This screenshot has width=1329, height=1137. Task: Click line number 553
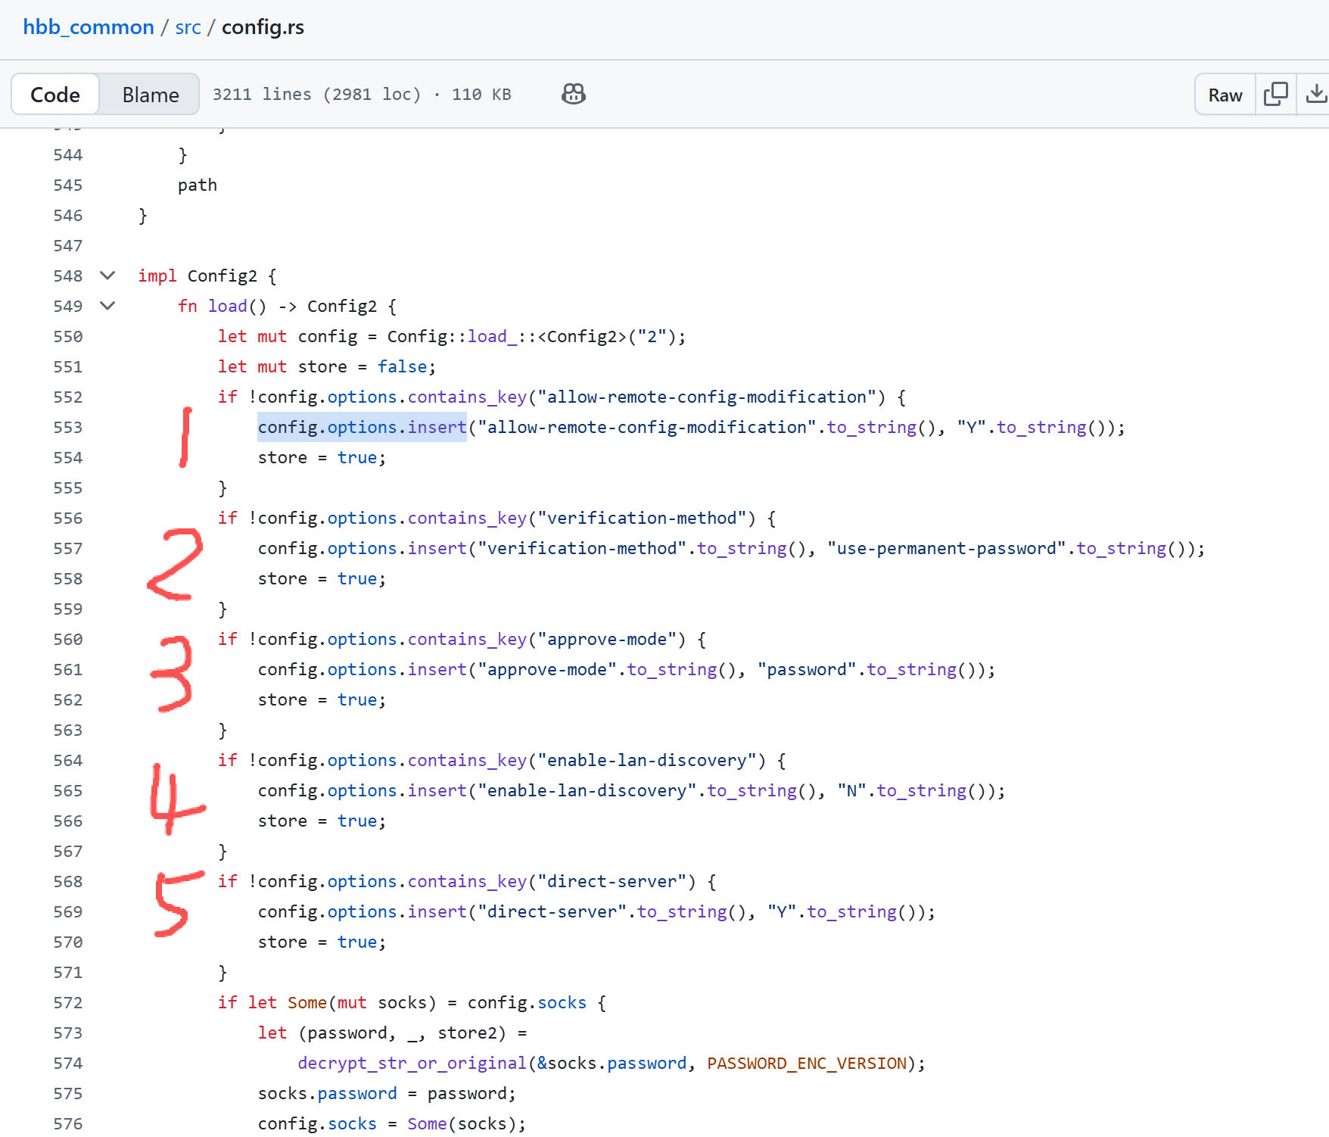pyautogui.click(x=68, y=428)
